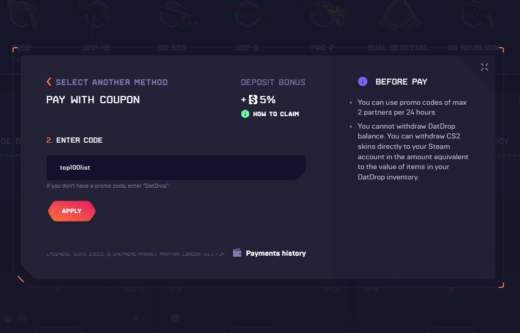The height and width of the screenshot is (333, 520).
Task: Click the dark circular icon below the 1/3 counter
Action: click(175, 318)
